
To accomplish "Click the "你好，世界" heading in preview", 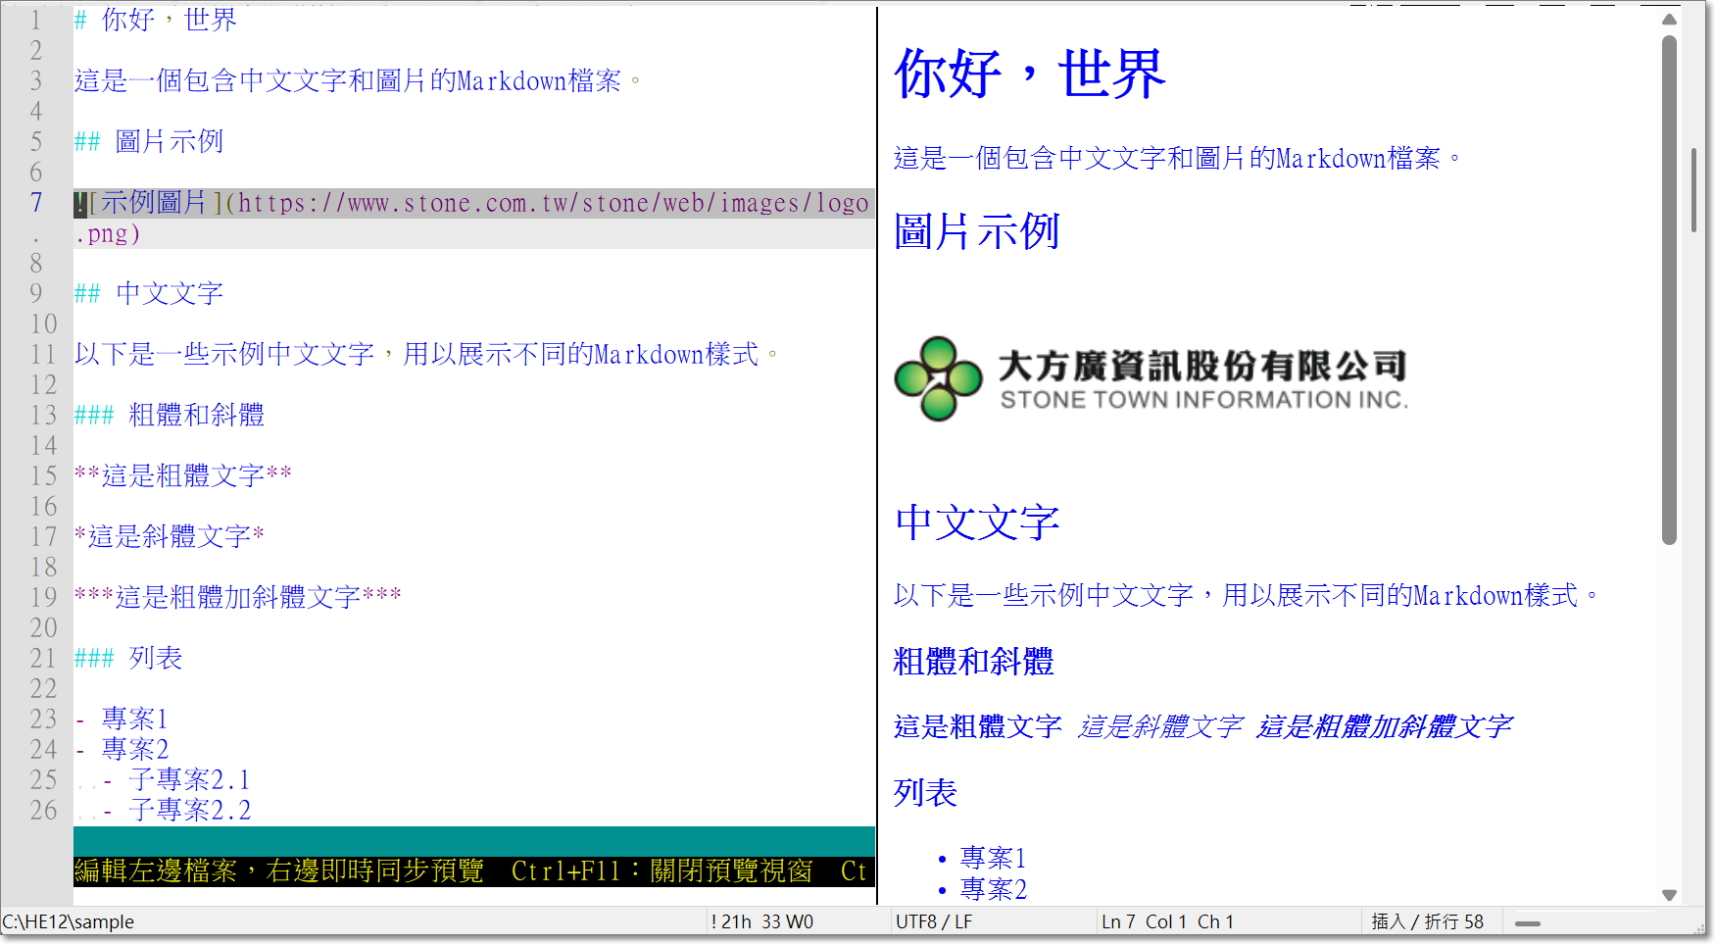I will point(1030,74).
